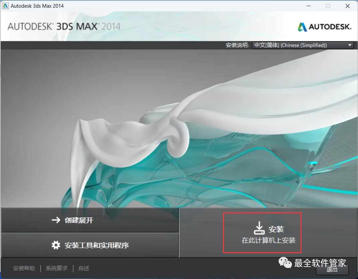This screenshot has width=358, height=279.
Task: Click 在此计算机上安装 text
Action: (x=268, y=240)
